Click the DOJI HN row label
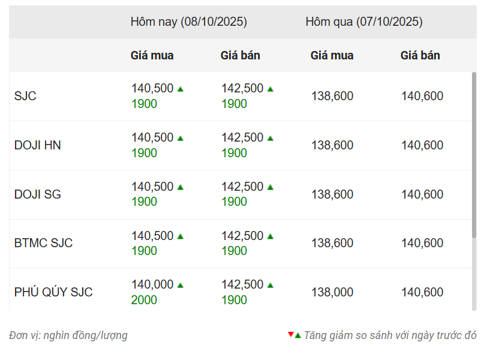Image resolution: width=487 pixels, height=360 pixels. [37, 145]
